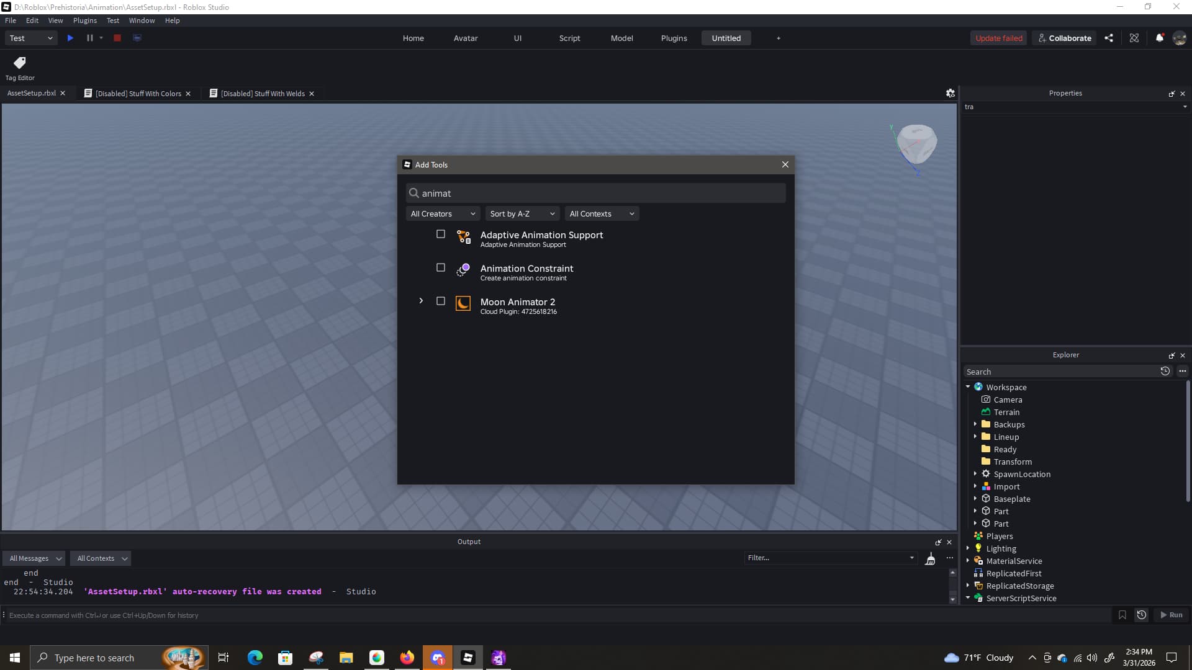Click the Adaptive Animation Support icon
Viewport: 1192px width, 670px height.
pos(463,237)
